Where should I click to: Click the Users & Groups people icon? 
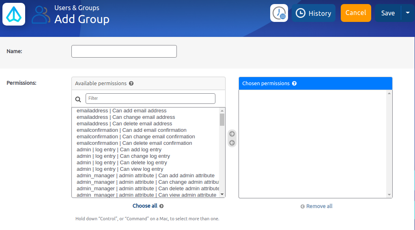pos(41,14)
